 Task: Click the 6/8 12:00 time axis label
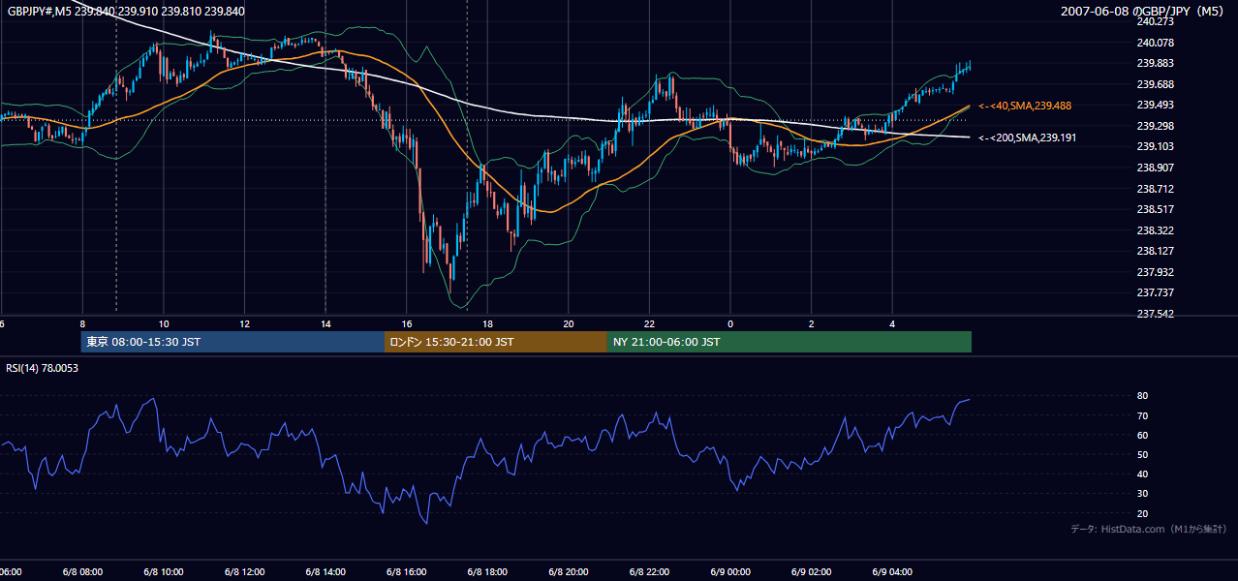(245, 572)
